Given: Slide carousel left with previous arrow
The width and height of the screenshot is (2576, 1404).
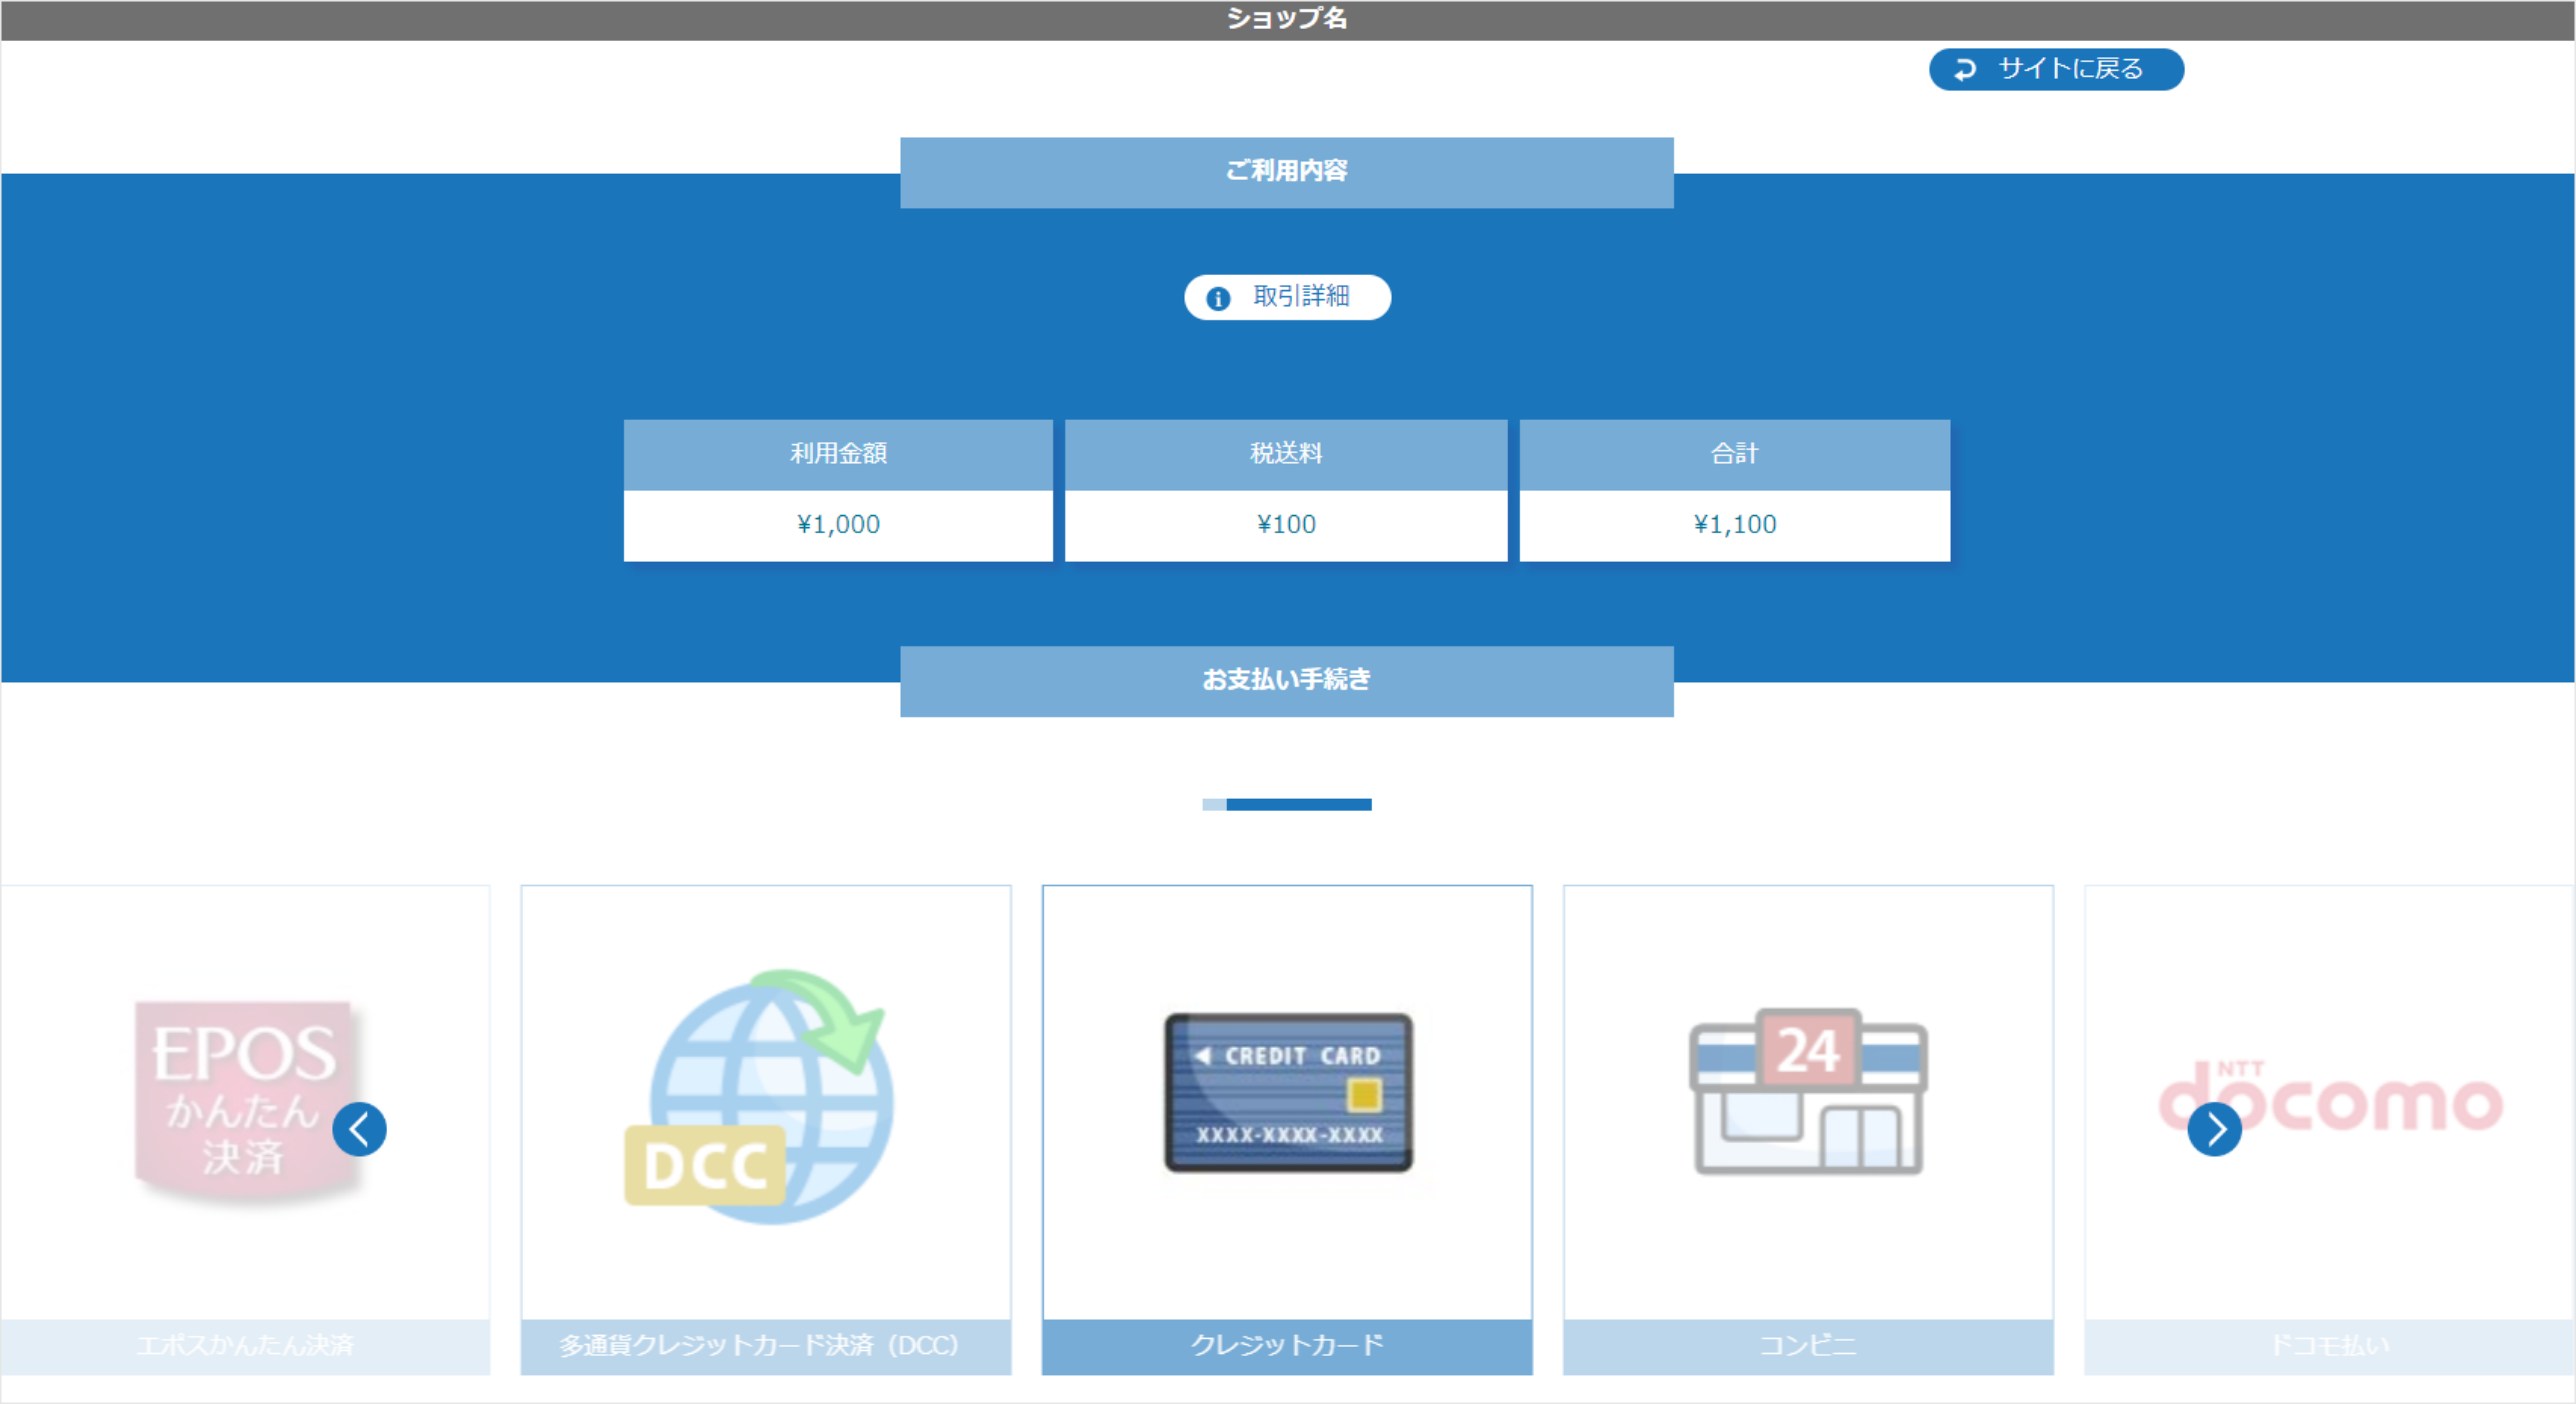Looking at the screenshot, I should coord(359,1129).
